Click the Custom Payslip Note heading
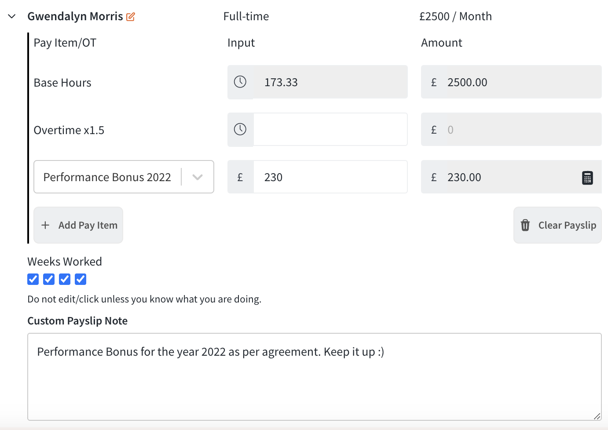 [77, 321]
